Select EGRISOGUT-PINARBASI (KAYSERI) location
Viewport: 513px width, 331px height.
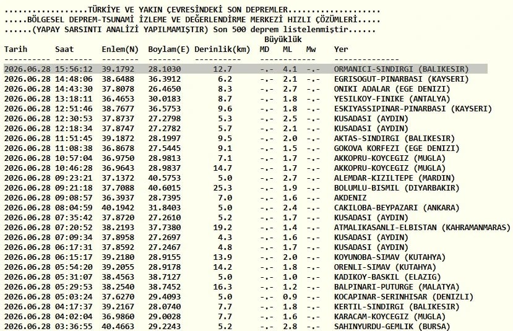[x=401, y=79]
